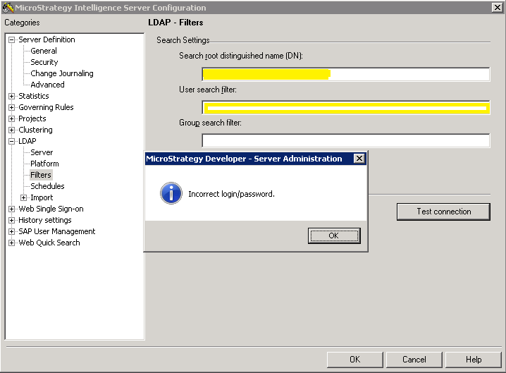Viewport: 506px width, 373px height.
Task: Click the Test connection button
Action: (x=443, y=212)
